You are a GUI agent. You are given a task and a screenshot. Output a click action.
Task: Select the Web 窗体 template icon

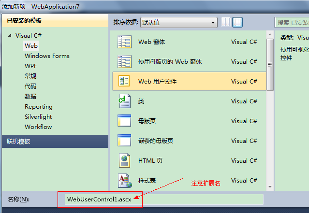[124, 42]
